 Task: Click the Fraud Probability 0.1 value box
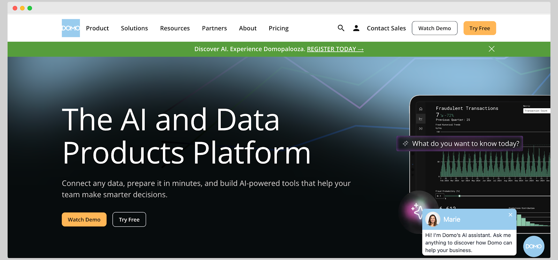click(x=439, y=196)
